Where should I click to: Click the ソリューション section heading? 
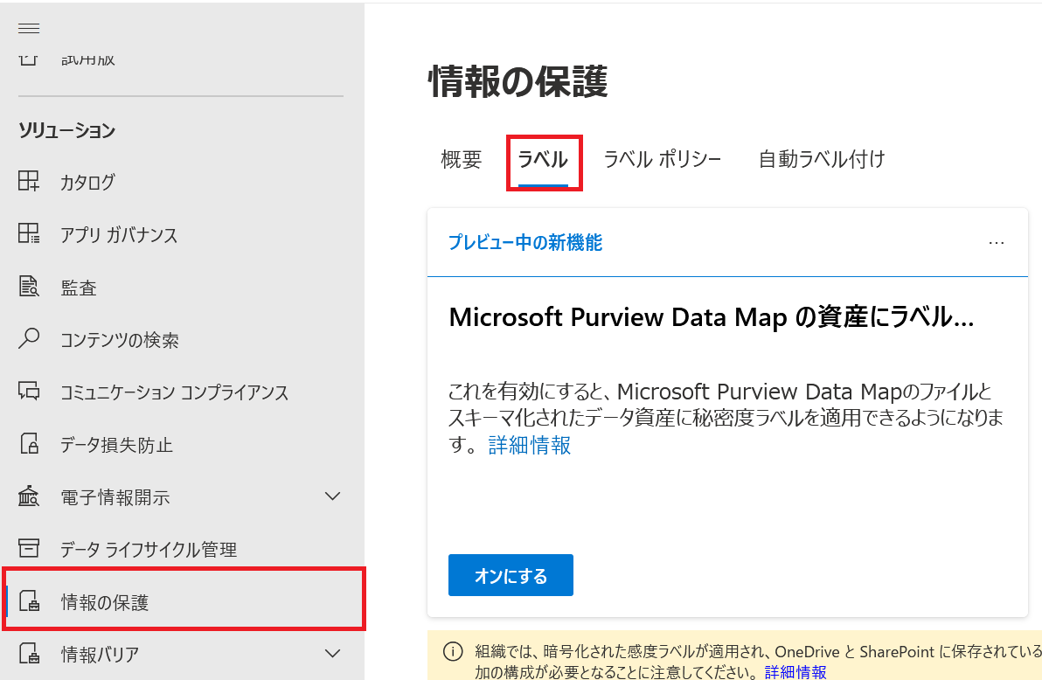(x=66, y=130)
